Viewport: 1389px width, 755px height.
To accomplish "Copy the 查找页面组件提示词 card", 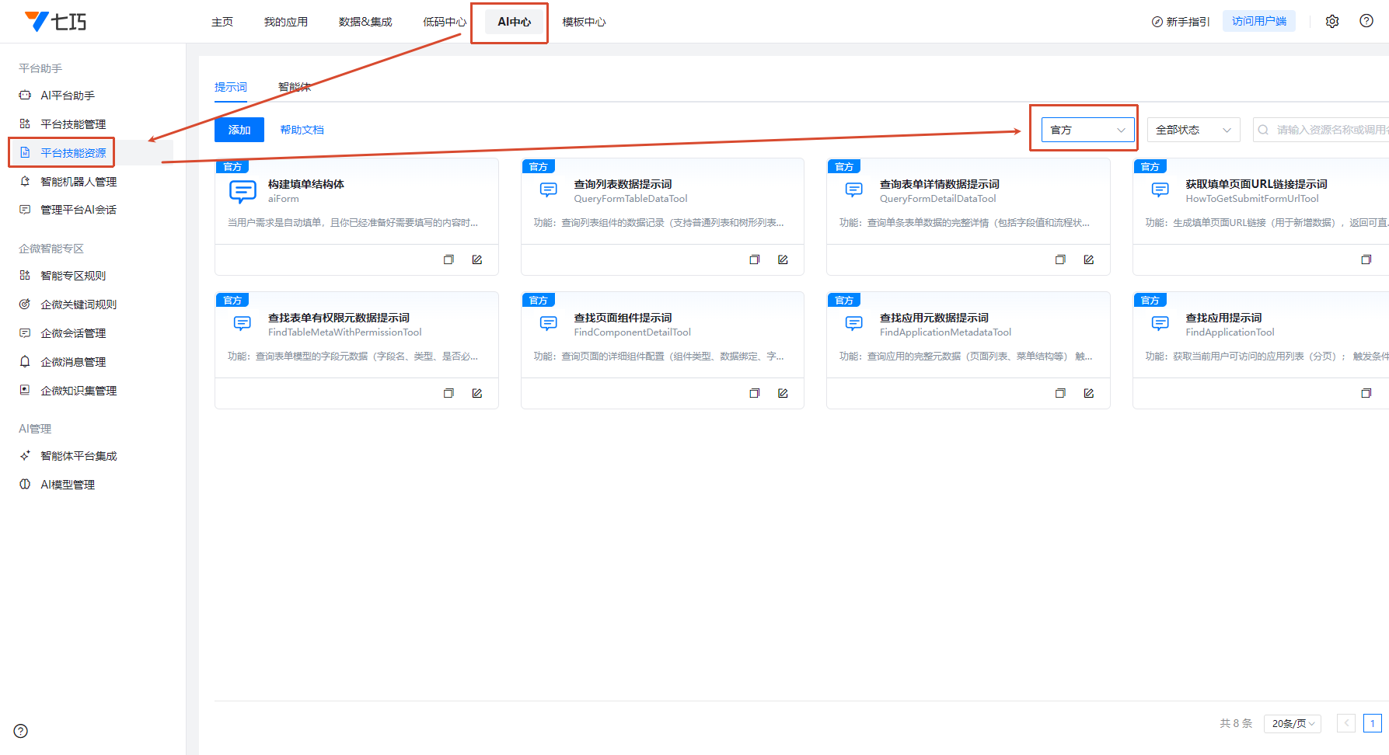I will (754, 393).
